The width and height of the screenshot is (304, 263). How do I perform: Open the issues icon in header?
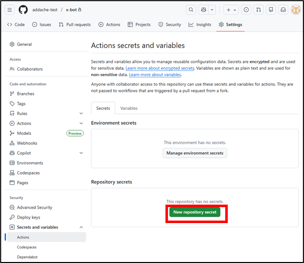[x=247, y=9]
